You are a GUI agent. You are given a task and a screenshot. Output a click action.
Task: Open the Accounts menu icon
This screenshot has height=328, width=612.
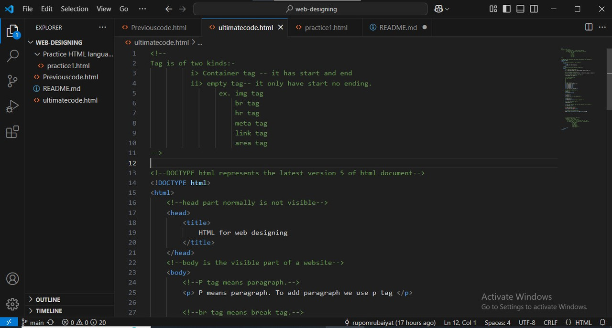click(x=12, y=279)
